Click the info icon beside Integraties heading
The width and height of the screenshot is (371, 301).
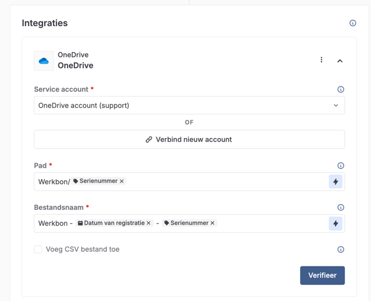click(x=352, y=23)
